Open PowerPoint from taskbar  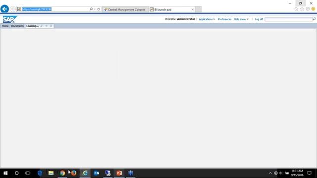point(119,173)
